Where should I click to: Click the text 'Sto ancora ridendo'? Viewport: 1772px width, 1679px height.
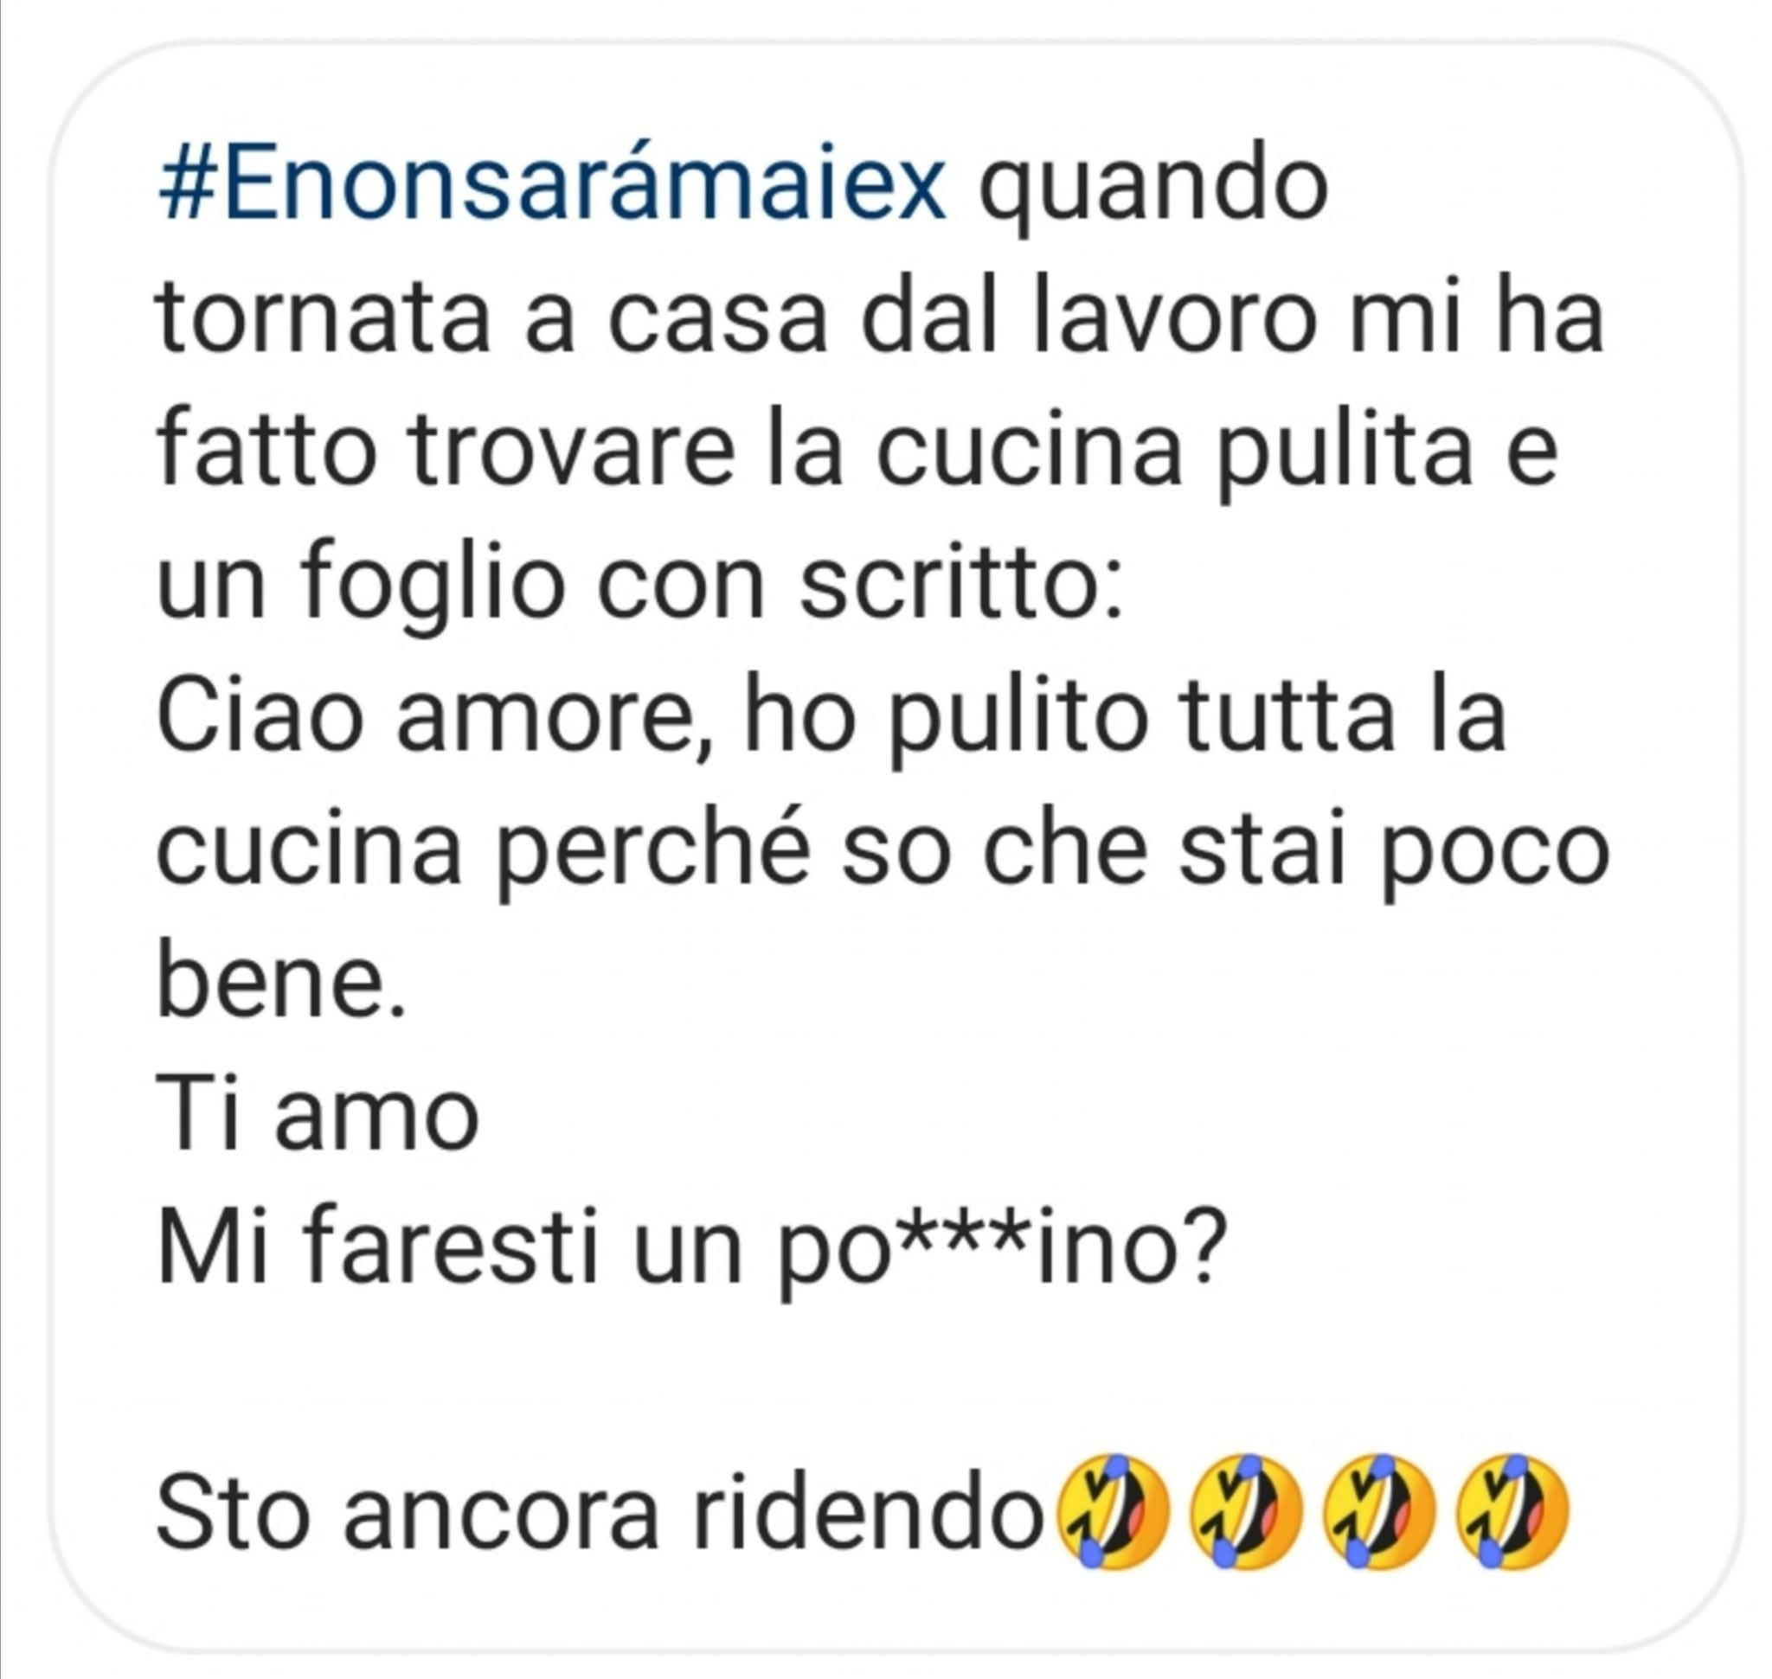click(x=601, y=1513)
